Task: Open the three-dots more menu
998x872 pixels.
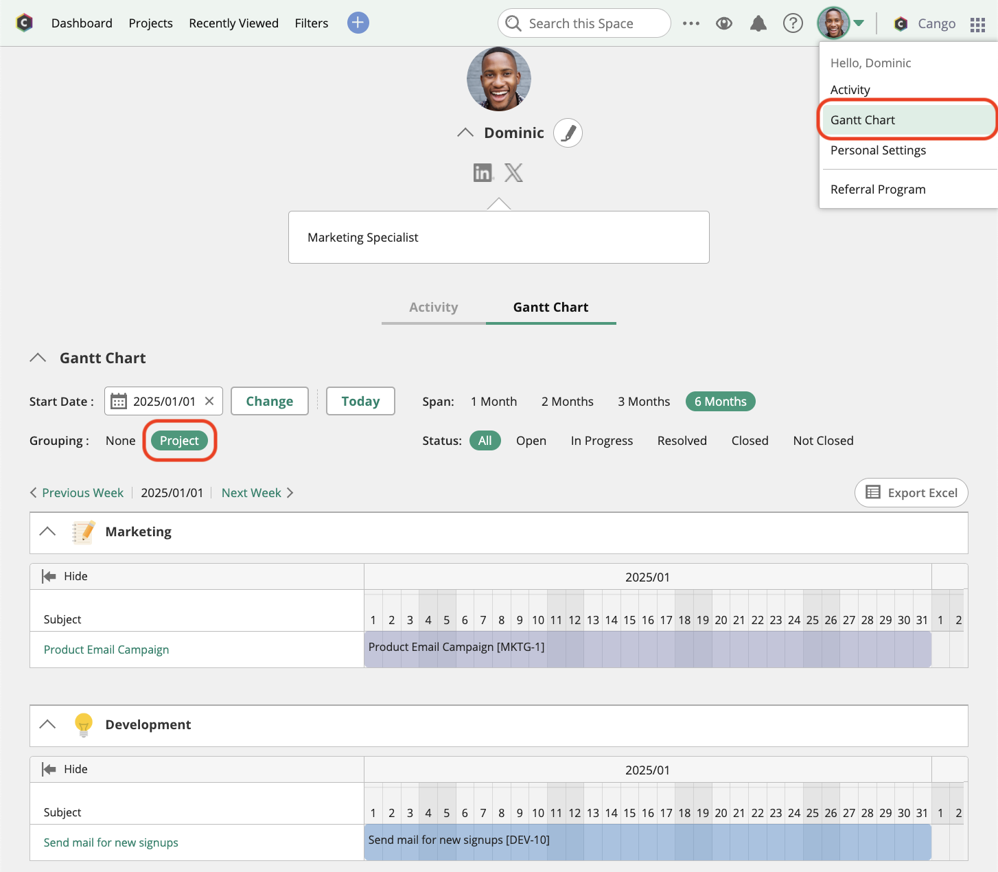Action: coord(691,23)
